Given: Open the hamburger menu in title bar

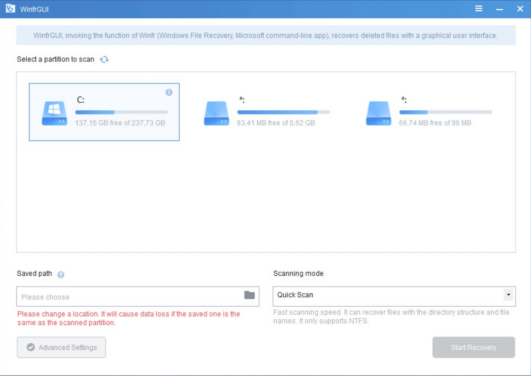Looking at the screenshot, I should click(478, 8).
